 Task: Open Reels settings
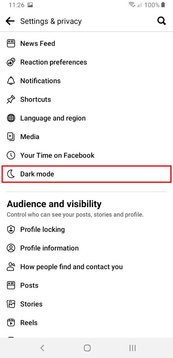pyautogui.click(x=86, y=323)
